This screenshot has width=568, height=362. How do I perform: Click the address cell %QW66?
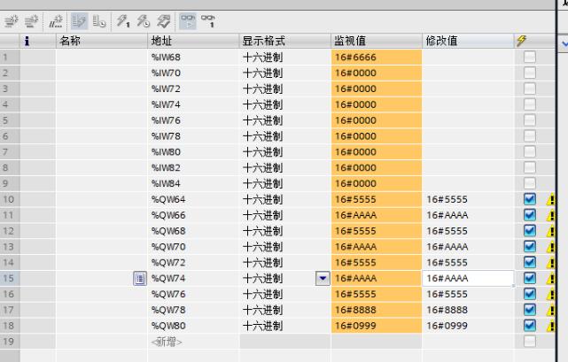point(193,215)
